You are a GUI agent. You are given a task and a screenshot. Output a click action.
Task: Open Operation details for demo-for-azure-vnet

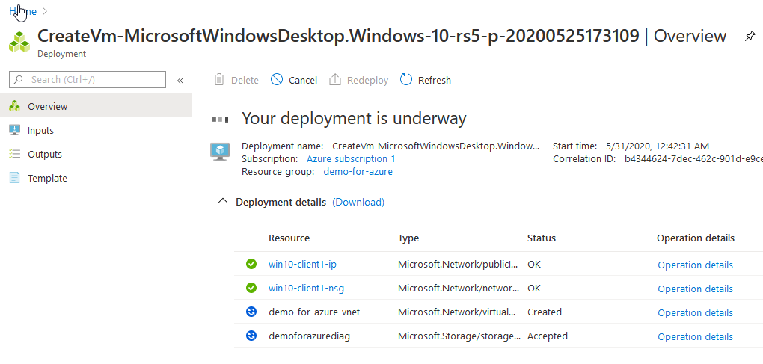[695, 312]
